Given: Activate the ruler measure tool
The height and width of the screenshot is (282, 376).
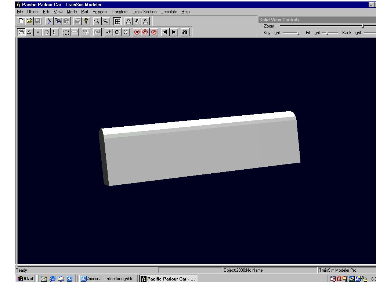Looking at the screenshot, I should pos(75,32).
